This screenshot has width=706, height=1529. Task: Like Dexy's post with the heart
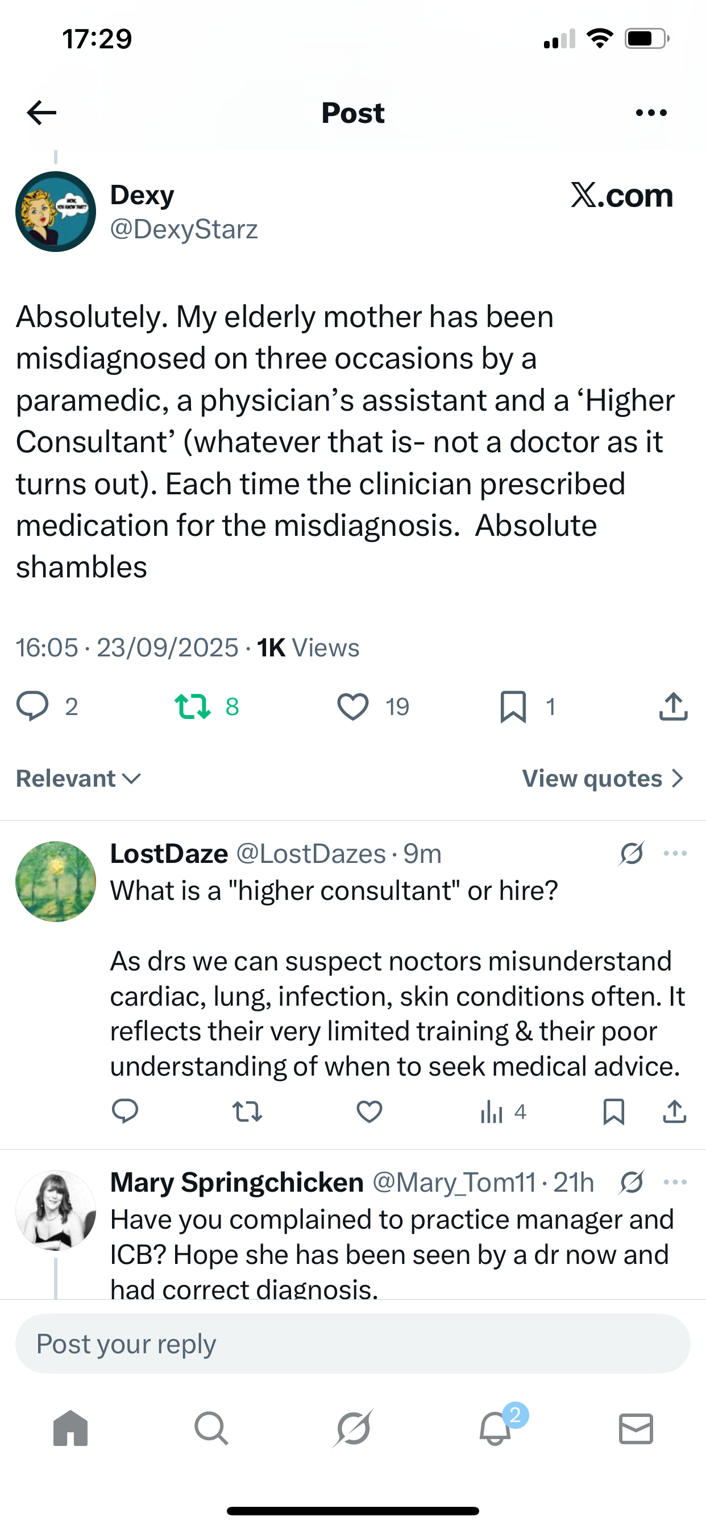tap(353, 706)
